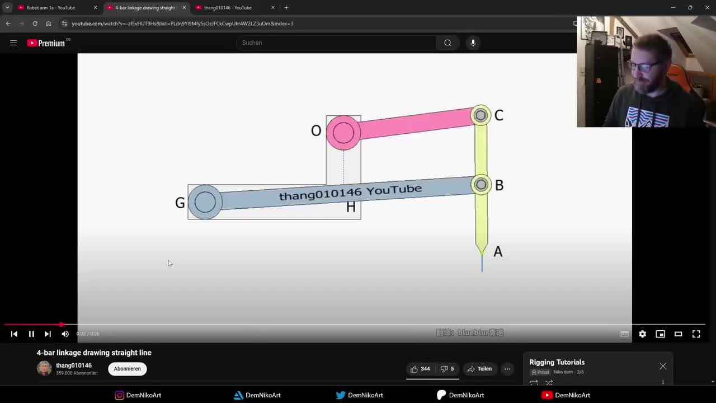The width and height of the screenshot is (716, 403).
Task: Close the Robot arm 1a tab
Action: (95, 8)
